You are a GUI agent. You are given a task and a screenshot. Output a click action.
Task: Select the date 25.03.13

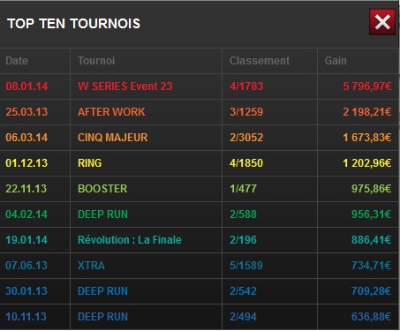[x=26, y=112]
